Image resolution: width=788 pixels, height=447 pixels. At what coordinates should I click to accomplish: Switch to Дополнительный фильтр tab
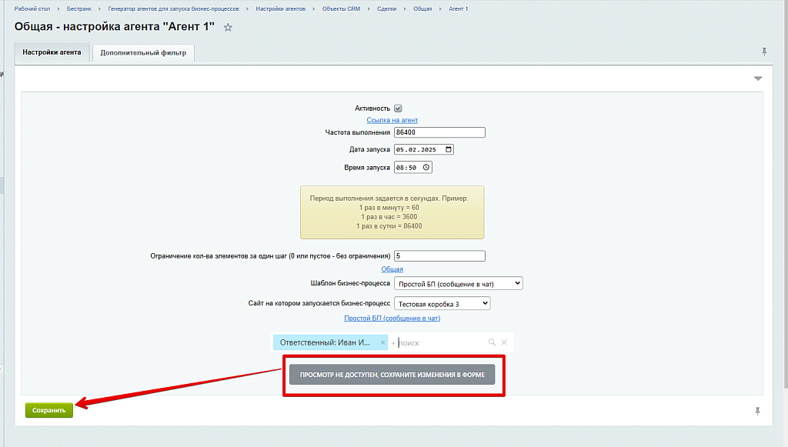[x=143, y=53]
